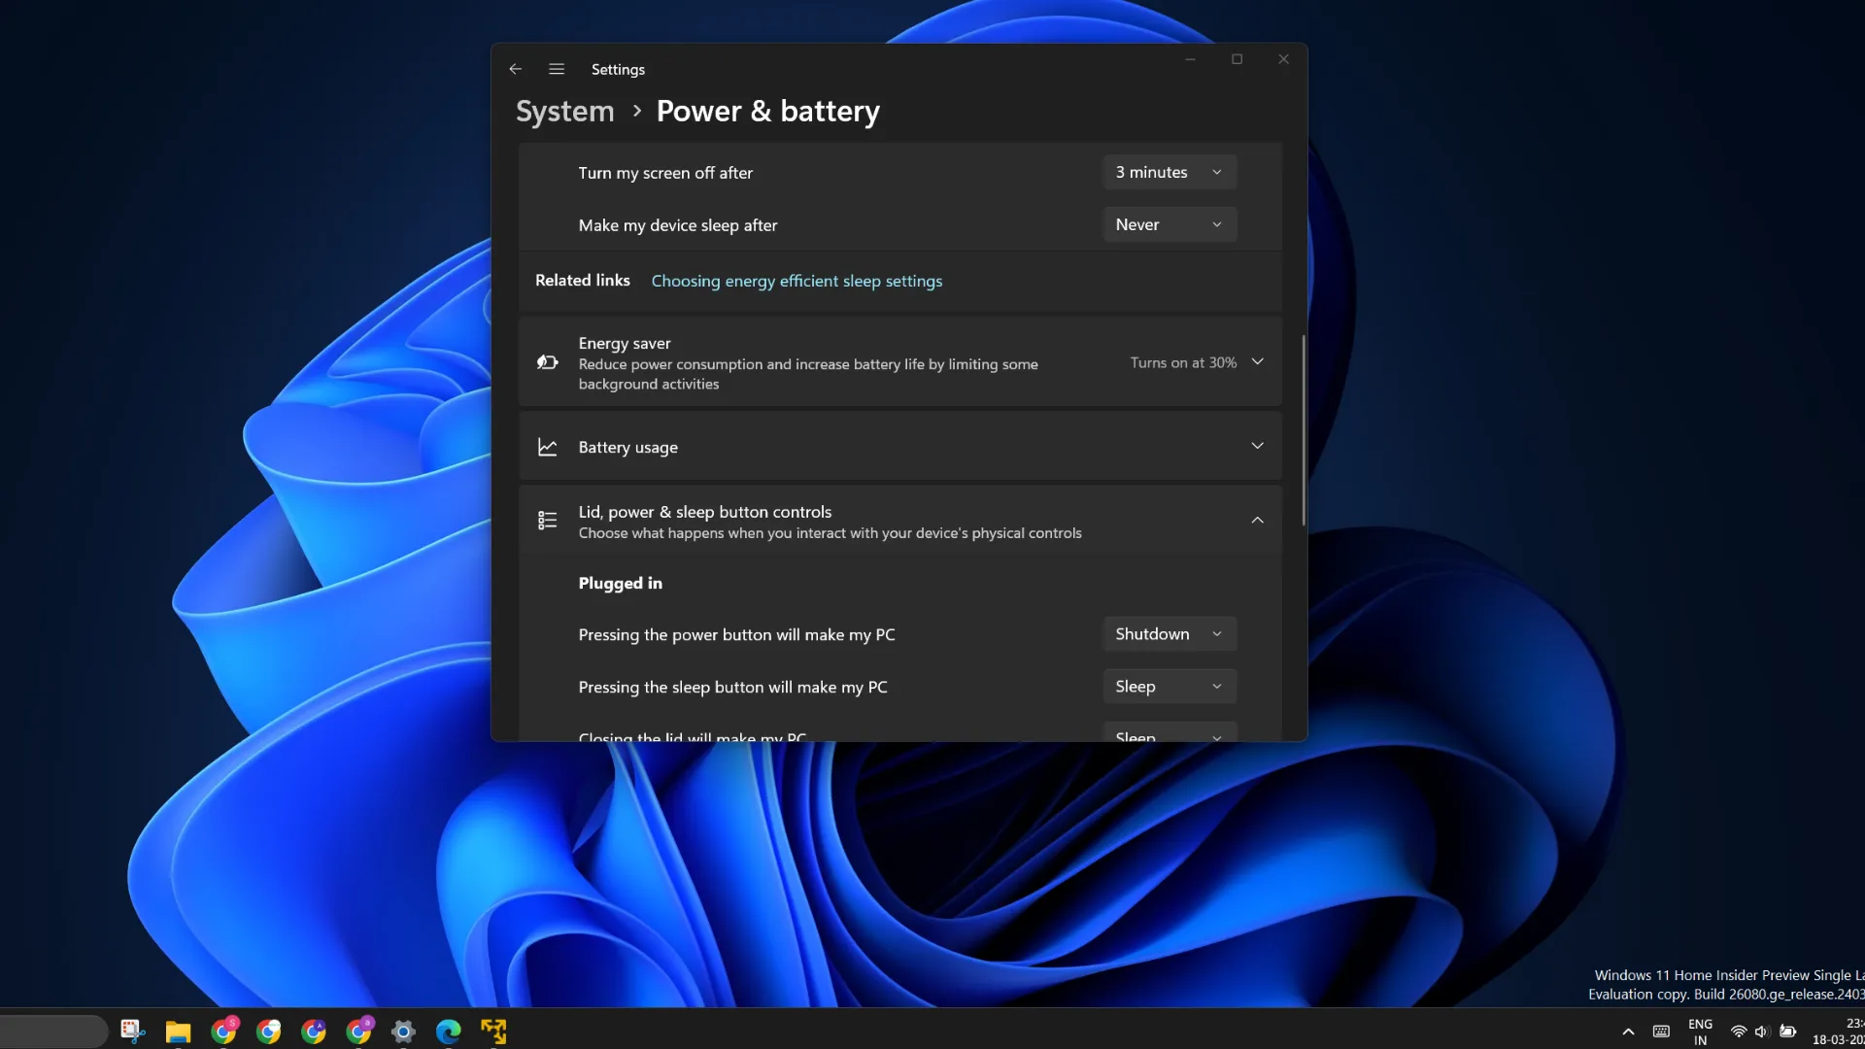Click the Energy saver icon

pos(547,361)
